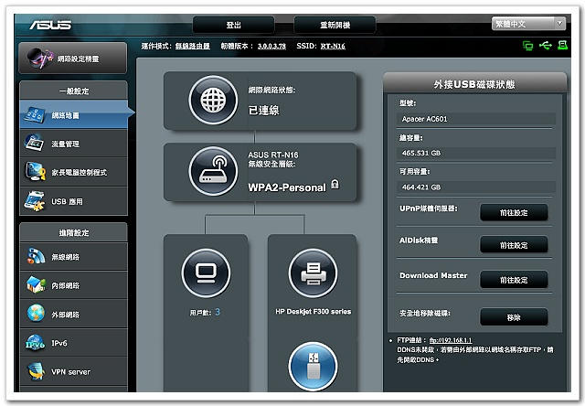Image resolution: width=585 pixels, height=406 pixels.
Task: Click the 一般設定 section header
Action: tap(73, 91)
